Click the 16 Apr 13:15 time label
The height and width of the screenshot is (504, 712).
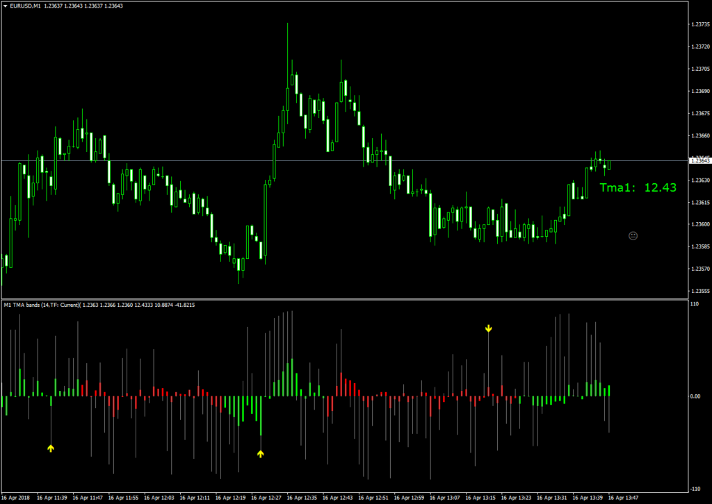click(481, 498)
